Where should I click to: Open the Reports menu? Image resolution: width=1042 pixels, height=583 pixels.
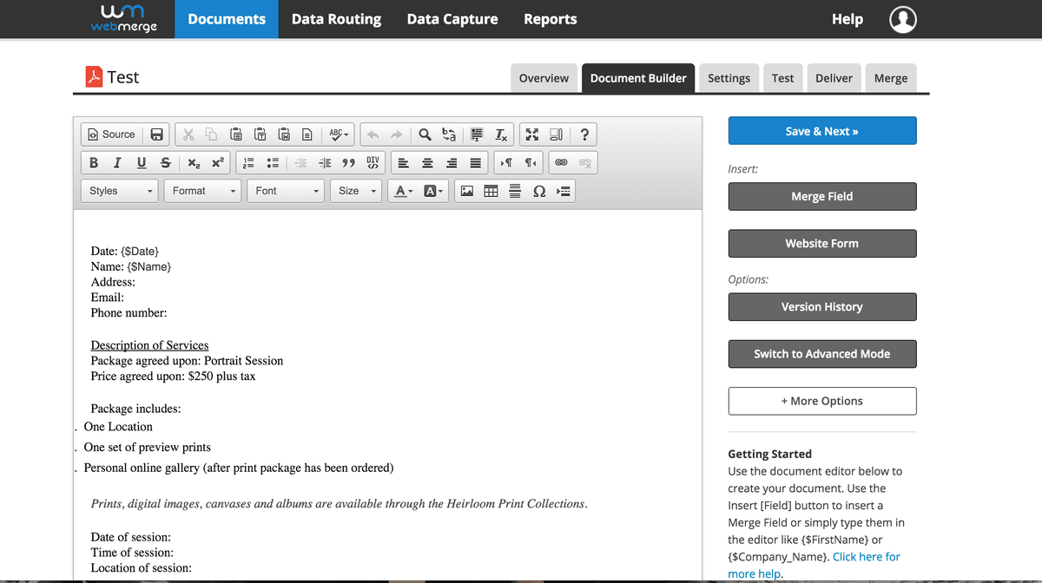(551, 19)
